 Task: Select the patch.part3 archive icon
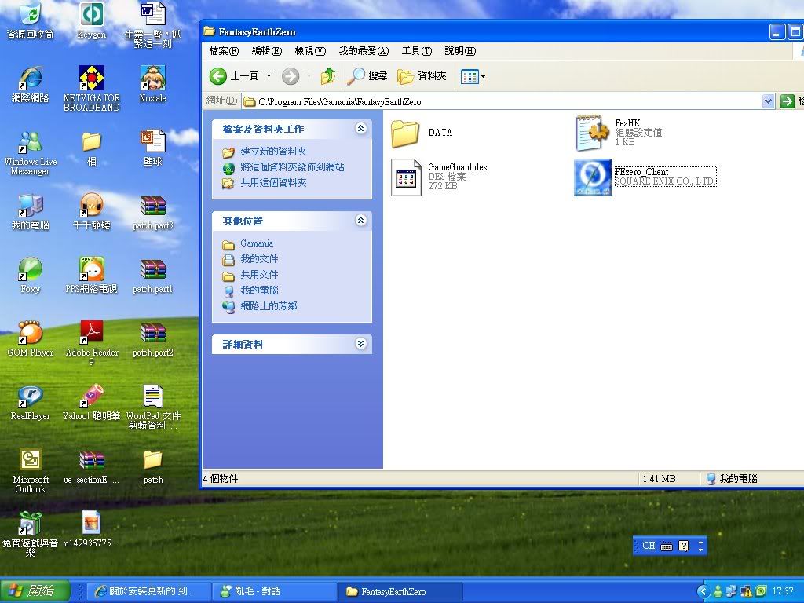(152, 212)
